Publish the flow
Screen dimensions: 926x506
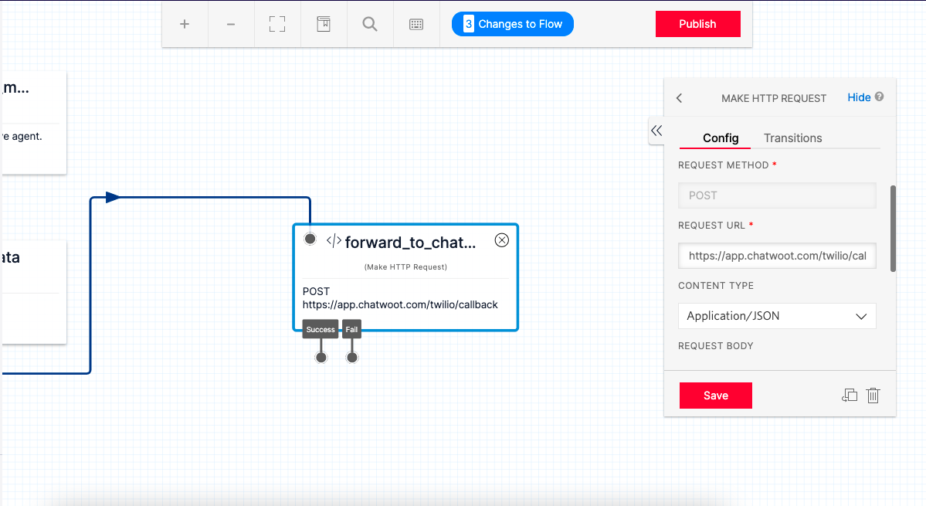pos(697,24)
